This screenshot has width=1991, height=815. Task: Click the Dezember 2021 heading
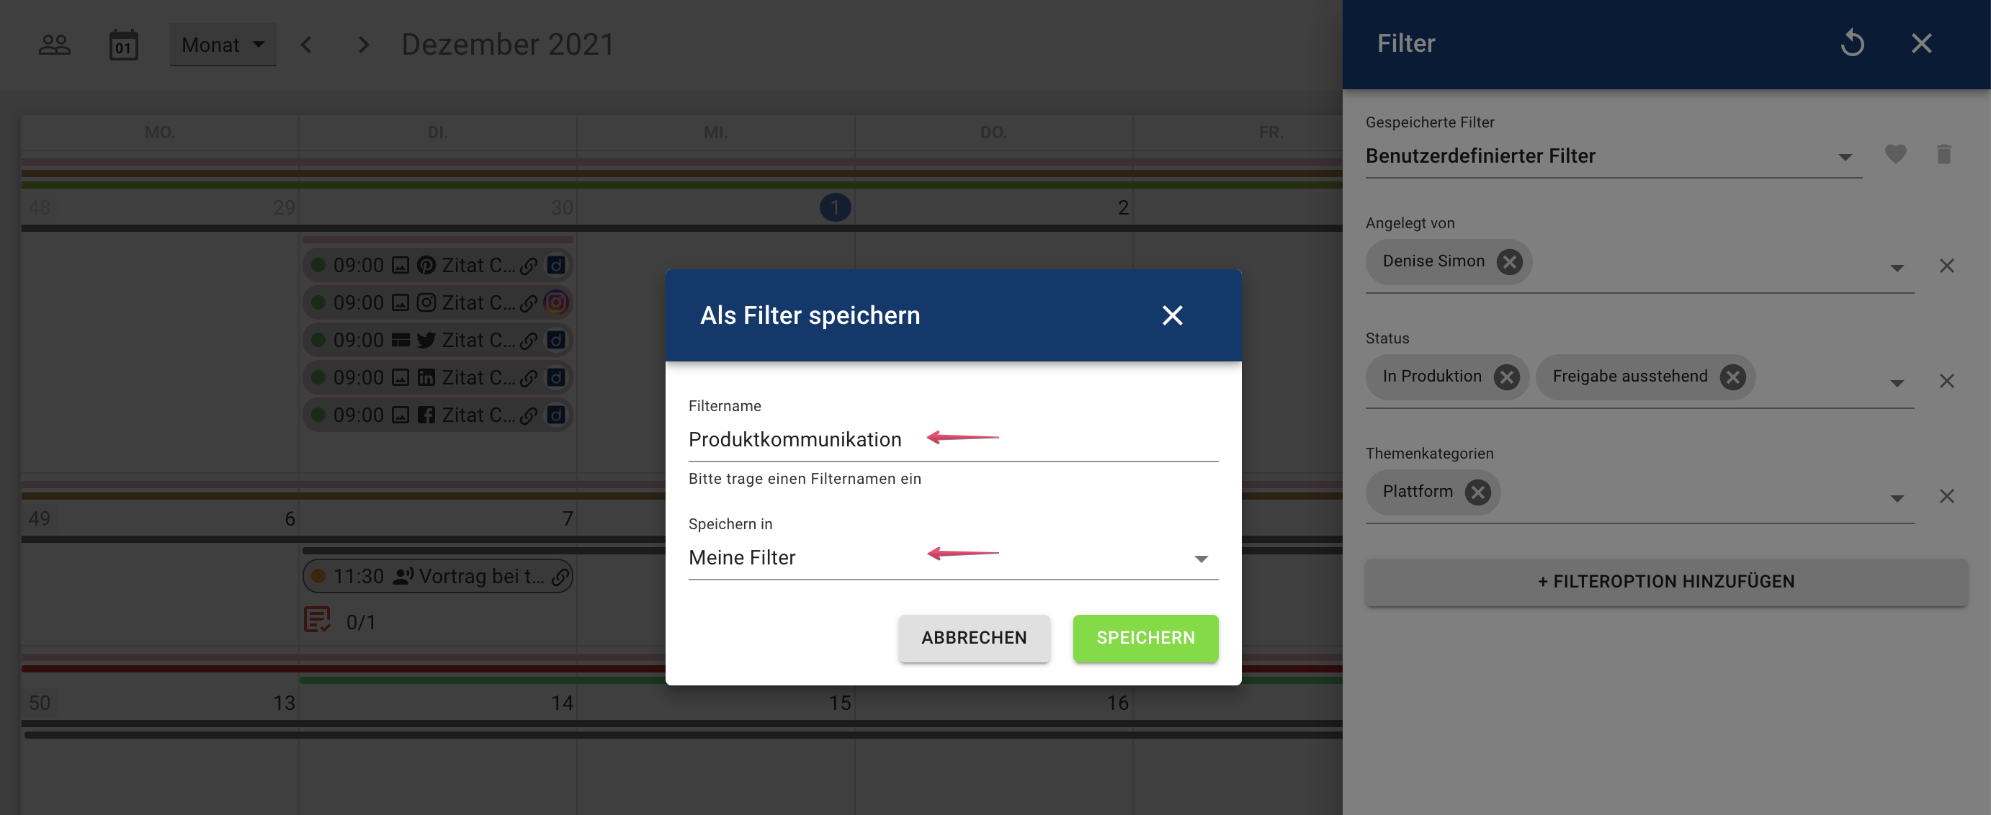(508, 45)
